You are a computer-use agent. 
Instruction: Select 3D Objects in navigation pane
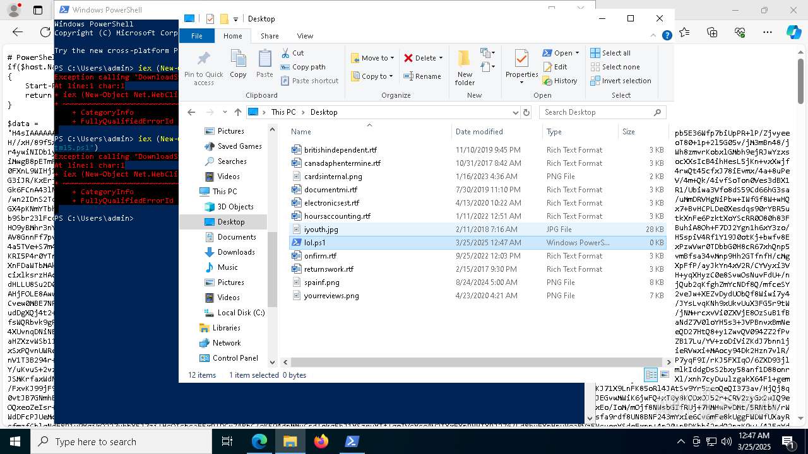point(235,207)
